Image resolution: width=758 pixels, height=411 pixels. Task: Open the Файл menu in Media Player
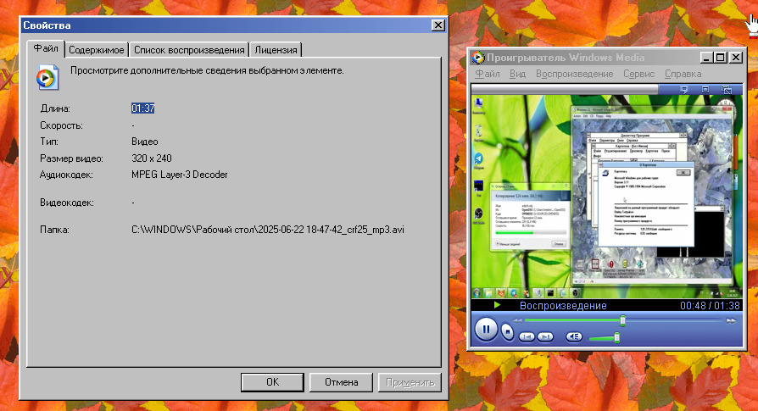(488, 74)
